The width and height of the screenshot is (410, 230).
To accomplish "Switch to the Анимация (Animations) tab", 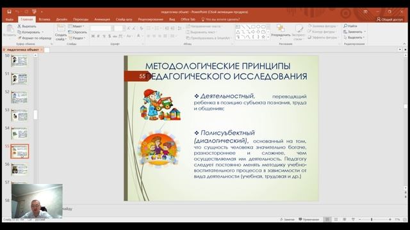I will (102, 19).
